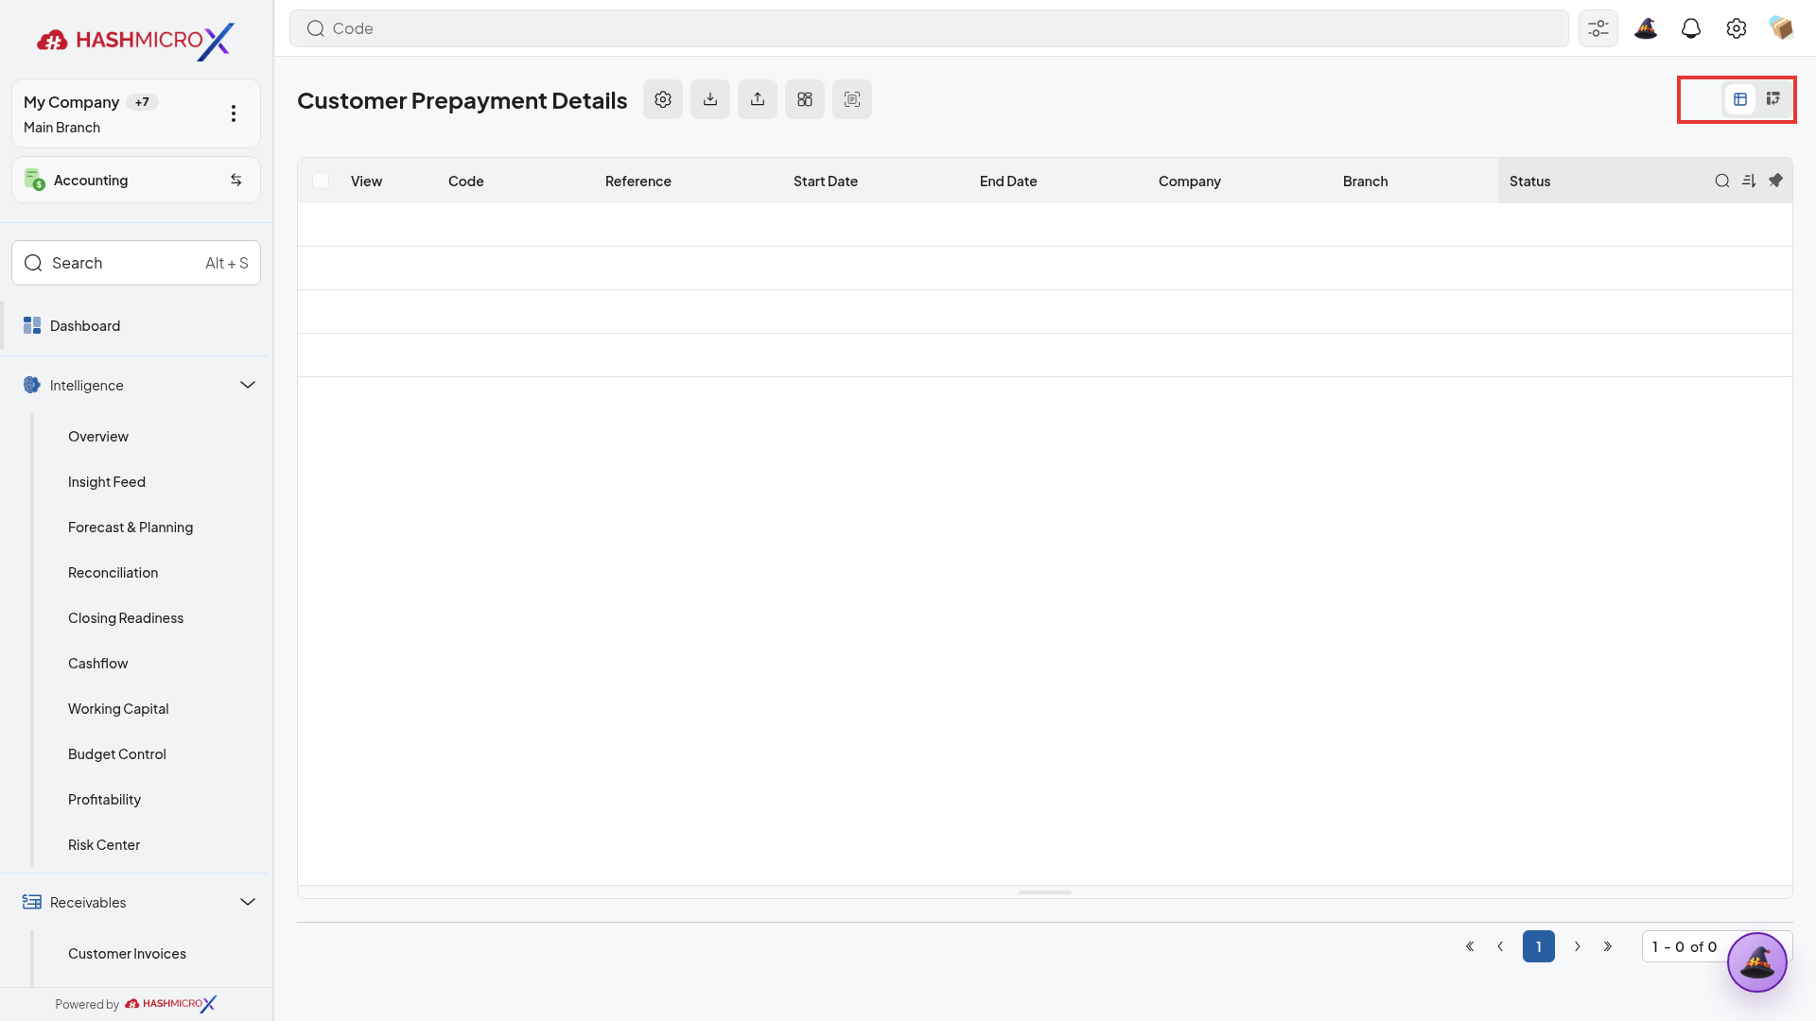The image size is (1816, 1021).
Task: Click the Code search field at top
Action: [x=929, y=28]
